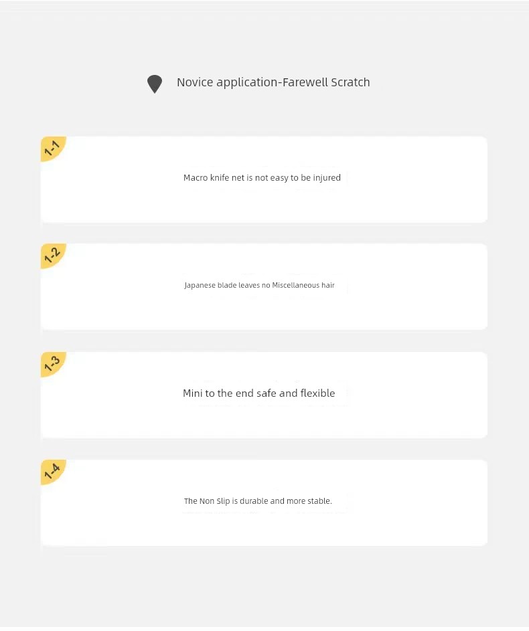Click the word injured in card 1-1
The image size is (529, 631).
(x=327, y=178)
